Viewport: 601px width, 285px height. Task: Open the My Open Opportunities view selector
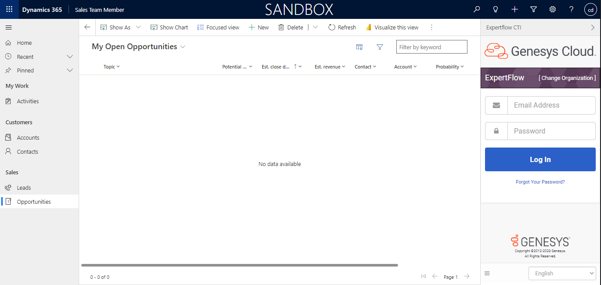139,46
